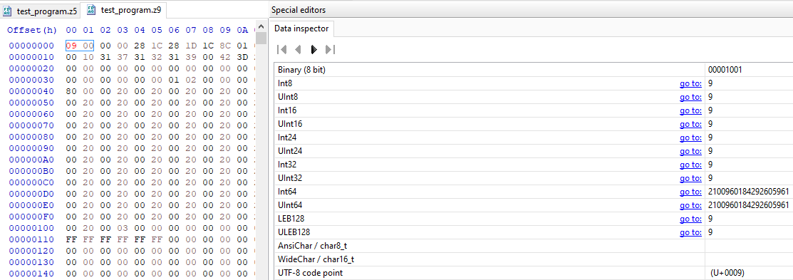Viewport: 793px width, 280px height.
Task: Click the UTF-8 code point row
Action: click(x=533, y=273)
